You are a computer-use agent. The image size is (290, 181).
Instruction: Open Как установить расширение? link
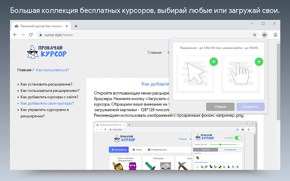tap(46, 84)
